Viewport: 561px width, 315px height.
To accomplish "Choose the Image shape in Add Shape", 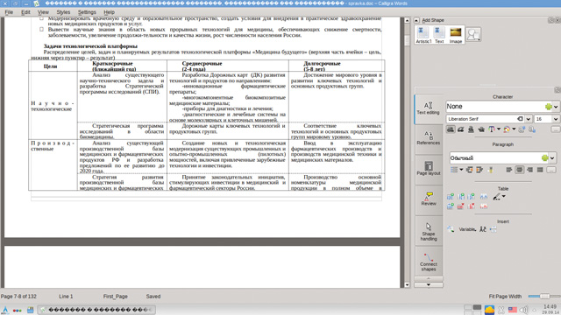I will click(456, 35).
